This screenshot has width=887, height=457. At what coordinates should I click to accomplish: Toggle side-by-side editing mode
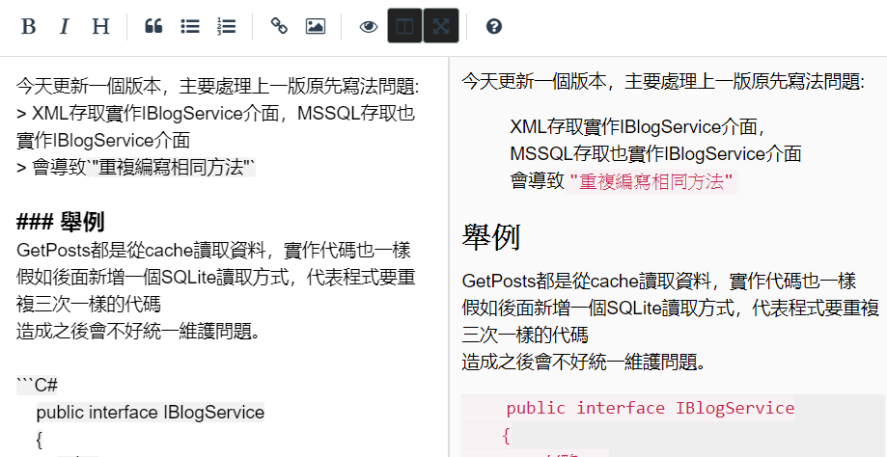(405, 27)
